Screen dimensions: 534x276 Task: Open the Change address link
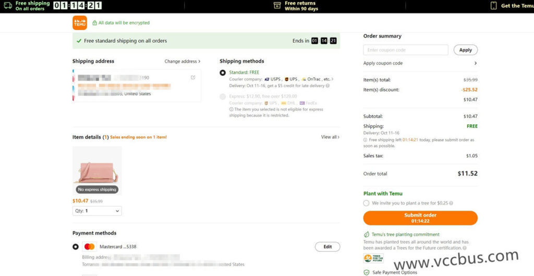(182, 61)
